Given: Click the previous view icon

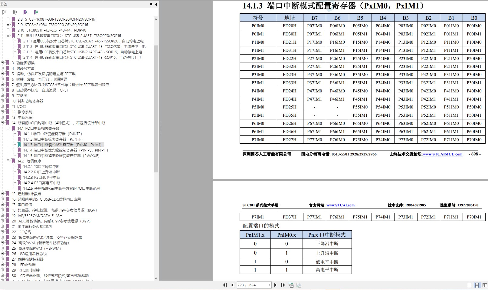Looking at the screenshot, I should 291,285.
